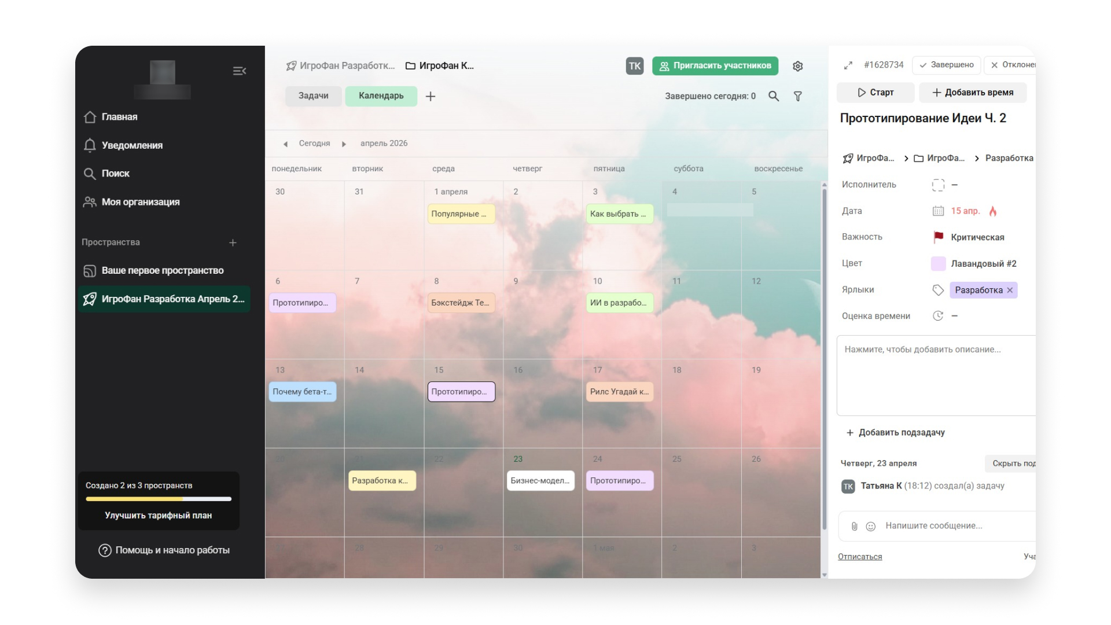Change the Лавандовый #2 color swatch
The height and width of the screenshot is (625, 1111).
click(x=938, y=264)
